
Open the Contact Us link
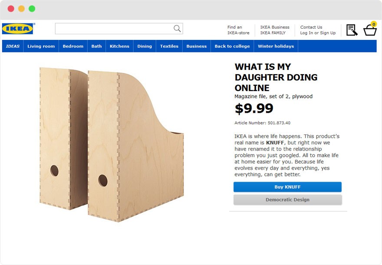(x=311, y=27)
